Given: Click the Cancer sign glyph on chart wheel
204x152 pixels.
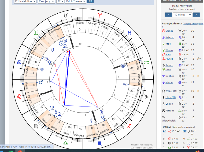Looking at the screenshot, I should (x=19, y=62).
